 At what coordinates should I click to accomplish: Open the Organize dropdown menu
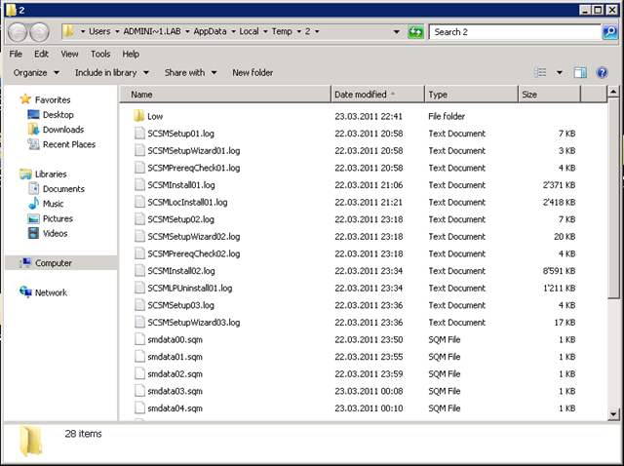[x=35, y=72]
